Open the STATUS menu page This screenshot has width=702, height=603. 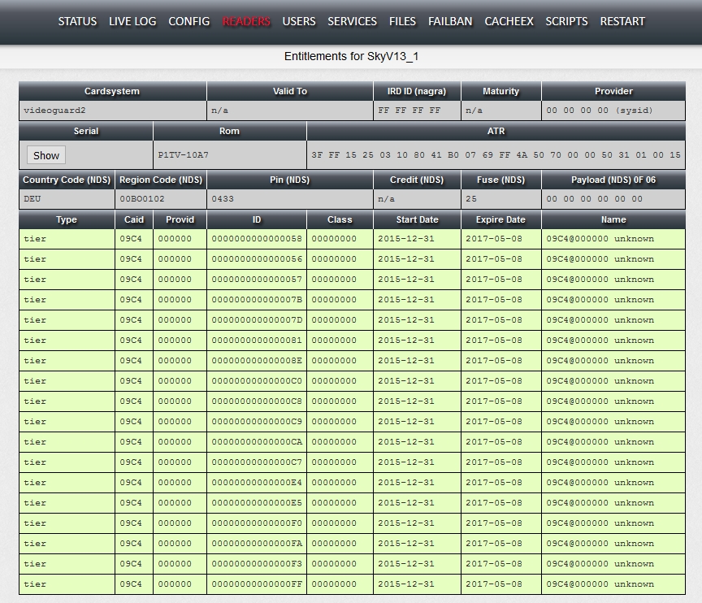[x=77, y=21]
